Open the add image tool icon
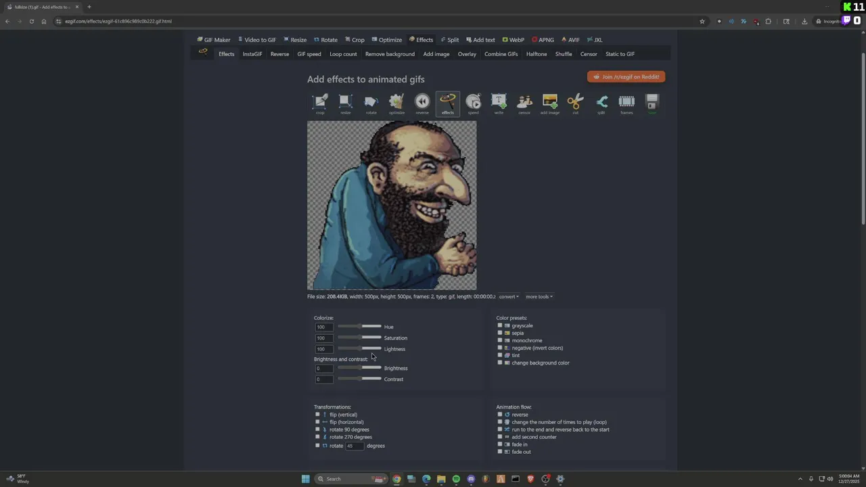Screen dimensions: 866x487 pos(550,102)
